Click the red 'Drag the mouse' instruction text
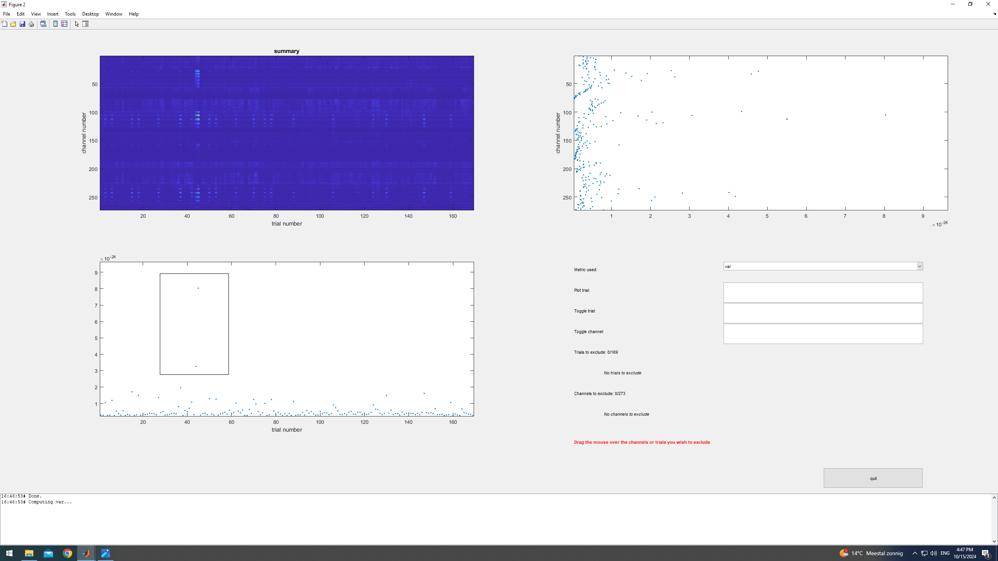The width and height of the screenshot is (998, 561). pyautogui.click(x=642, y=442)
